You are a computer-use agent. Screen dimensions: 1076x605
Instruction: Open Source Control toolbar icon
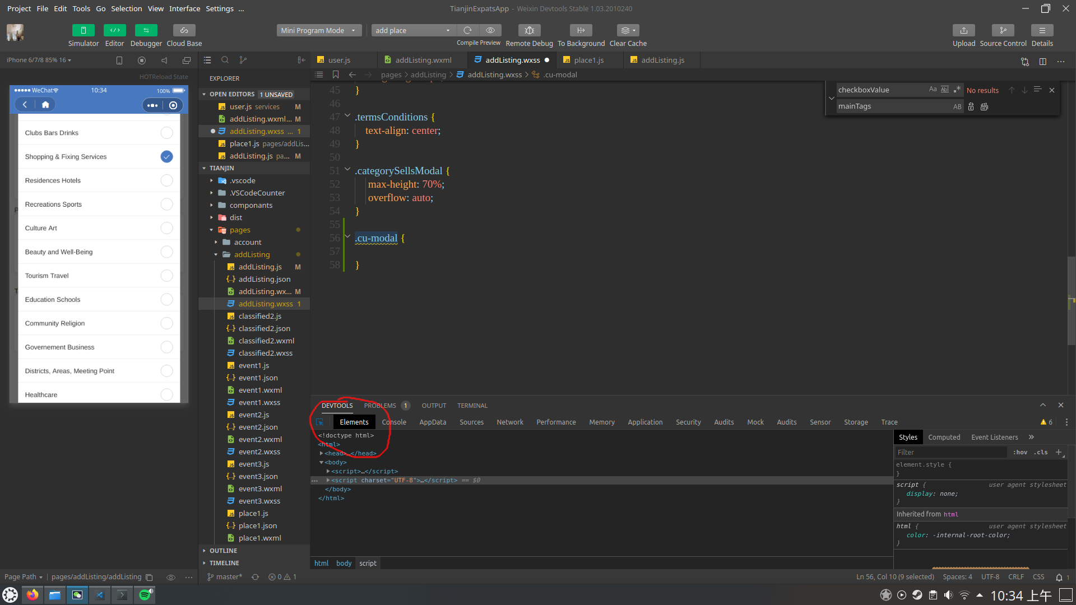coord(1003,30)
